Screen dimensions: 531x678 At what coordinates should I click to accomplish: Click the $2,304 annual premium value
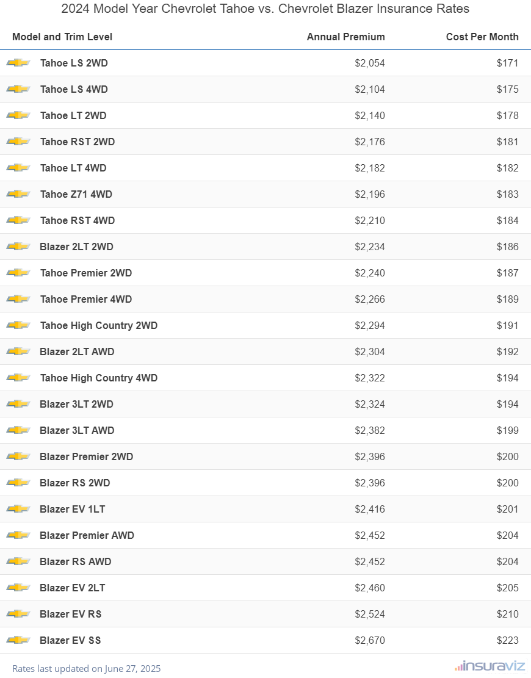pos(370,352)
